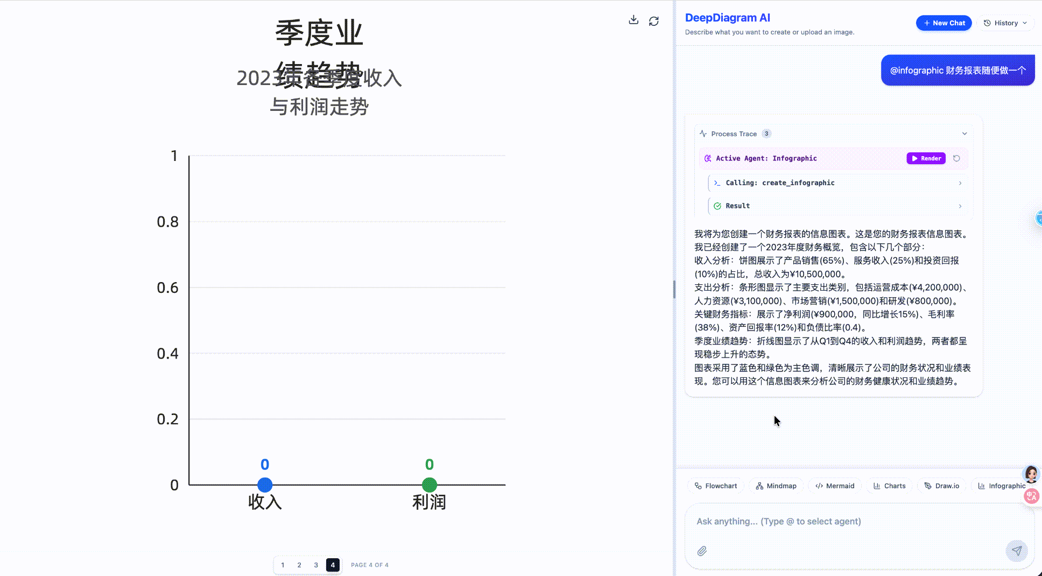Click the translate floating icon
1042x576 pixels.
1031,496
